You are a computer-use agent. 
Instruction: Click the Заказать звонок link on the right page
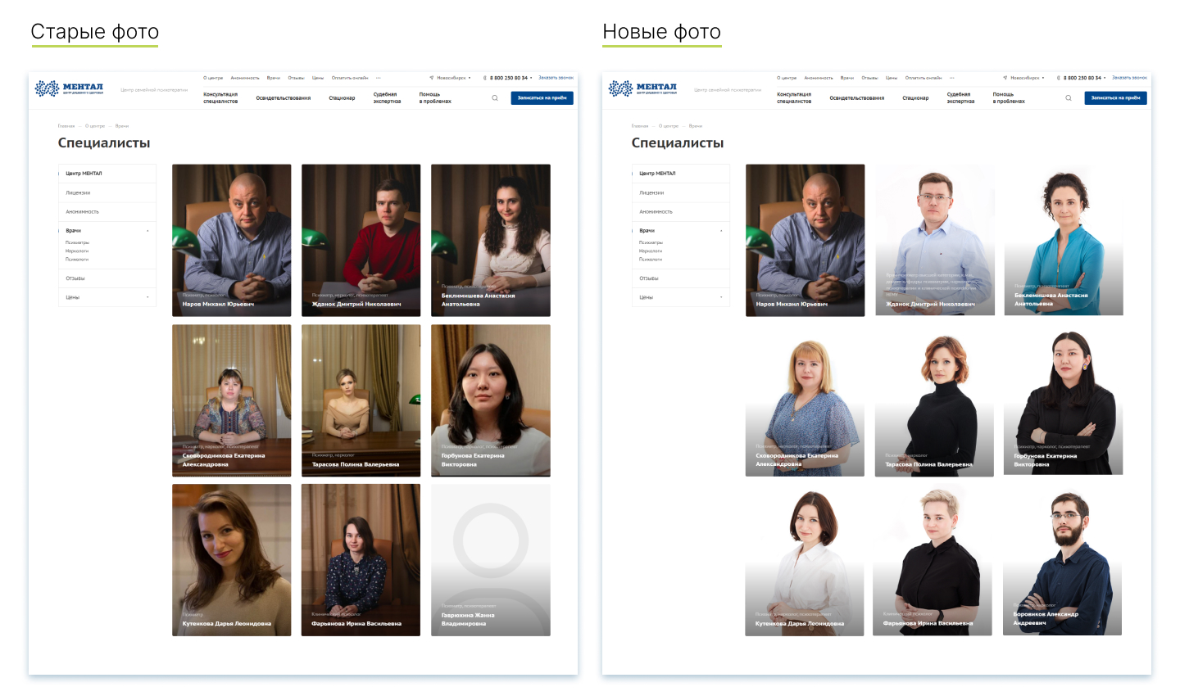(x=1129, y=78)
